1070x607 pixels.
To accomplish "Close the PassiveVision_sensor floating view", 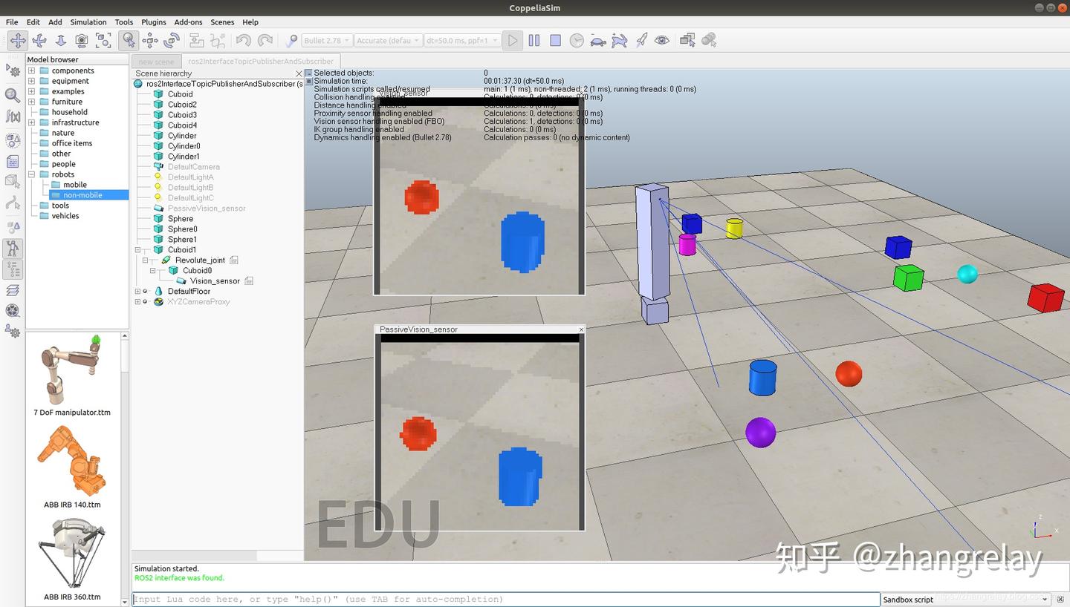I will click(581, 329).
